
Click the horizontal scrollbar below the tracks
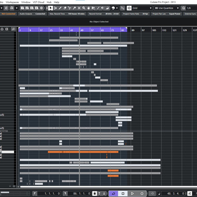coord(108,187)
